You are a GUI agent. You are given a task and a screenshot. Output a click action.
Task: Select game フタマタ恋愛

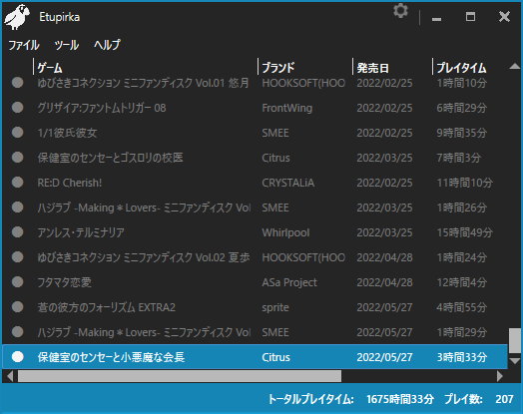pos(64,282)
